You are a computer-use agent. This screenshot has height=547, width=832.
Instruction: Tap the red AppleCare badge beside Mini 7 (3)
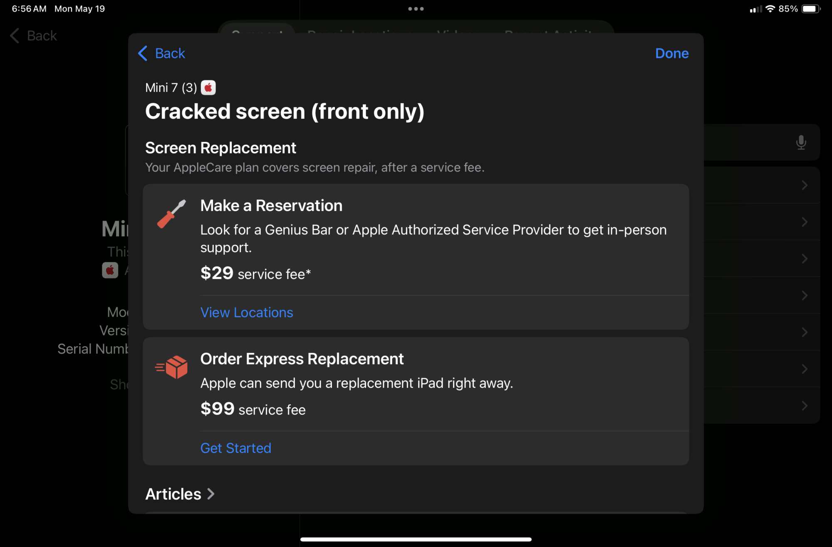[208, 87]
